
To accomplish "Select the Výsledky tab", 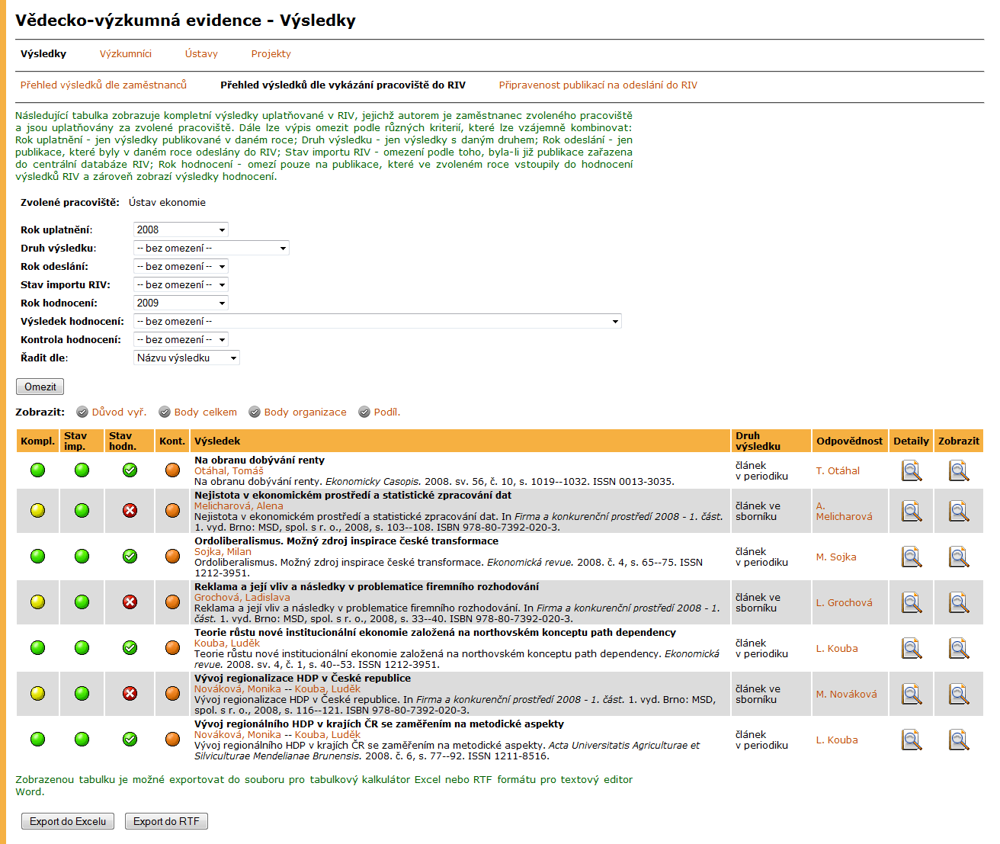I will tap(43, 53).
